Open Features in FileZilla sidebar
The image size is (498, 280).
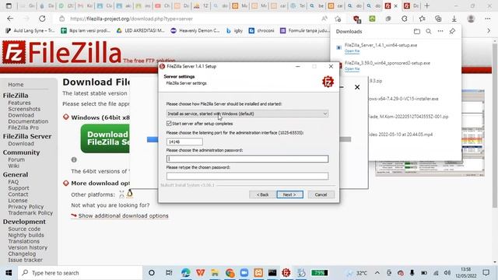point(19,103)
